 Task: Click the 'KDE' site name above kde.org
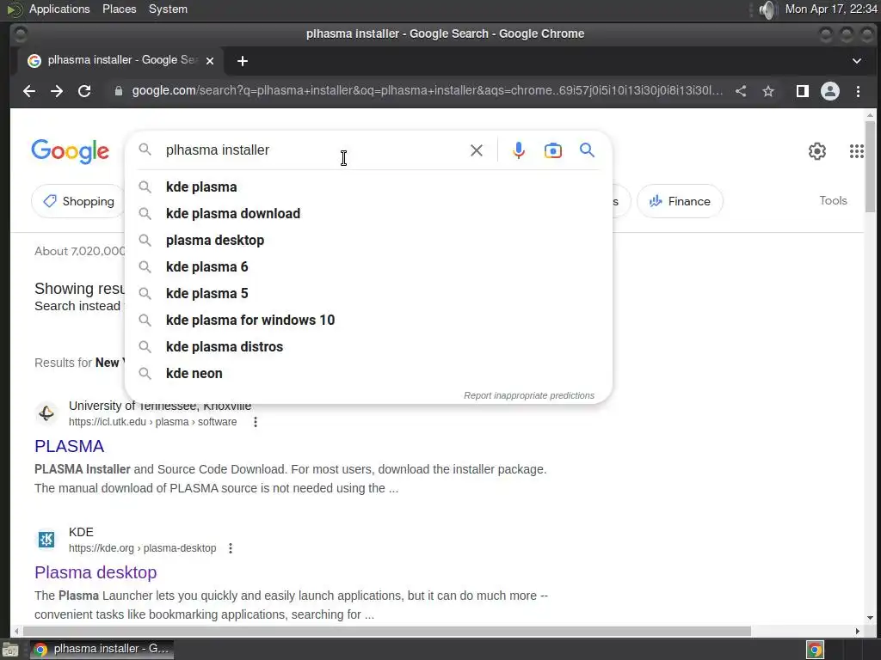(x=81, y=532)
